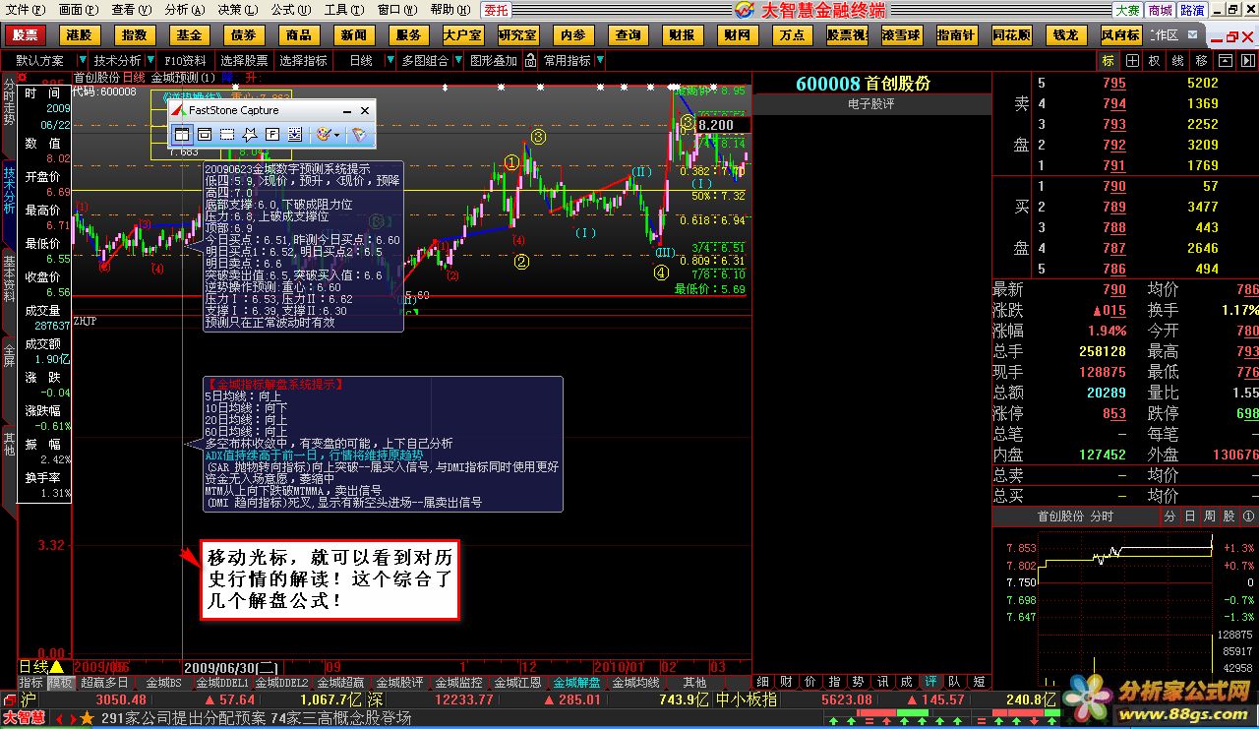Switch to 分时走势 side tab
Screen dimensions: 1259x729
click(8, 102)
